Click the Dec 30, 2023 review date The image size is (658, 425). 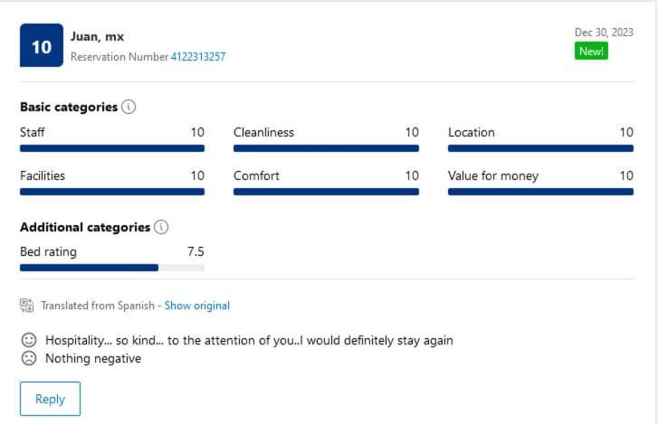pos(604,33)
